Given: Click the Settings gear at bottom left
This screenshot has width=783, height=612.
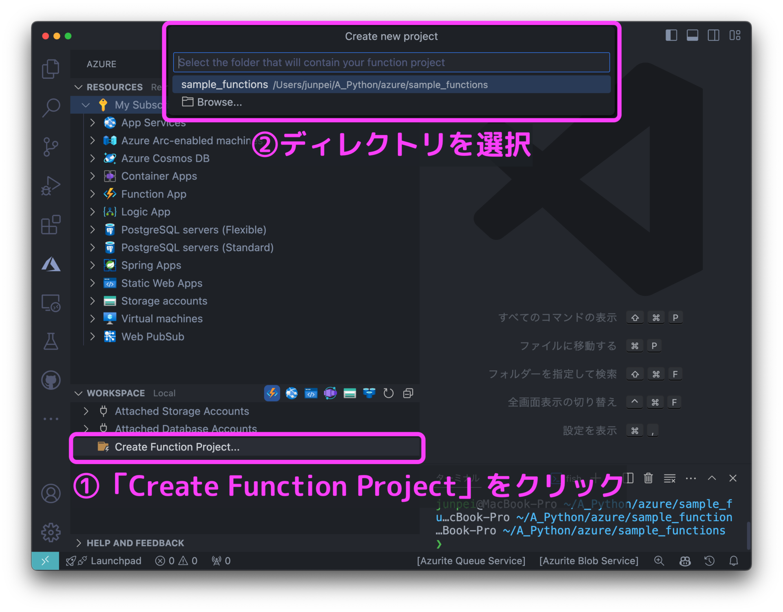Looking at the screenshot, I should pos(51,532).
